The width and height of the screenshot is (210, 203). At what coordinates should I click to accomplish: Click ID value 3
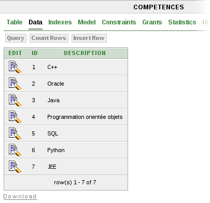pyautogui.click(x=34, y=100)
